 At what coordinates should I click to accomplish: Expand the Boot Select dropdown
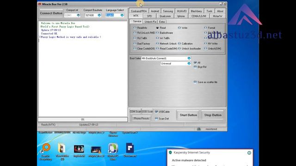coord(189,59)
